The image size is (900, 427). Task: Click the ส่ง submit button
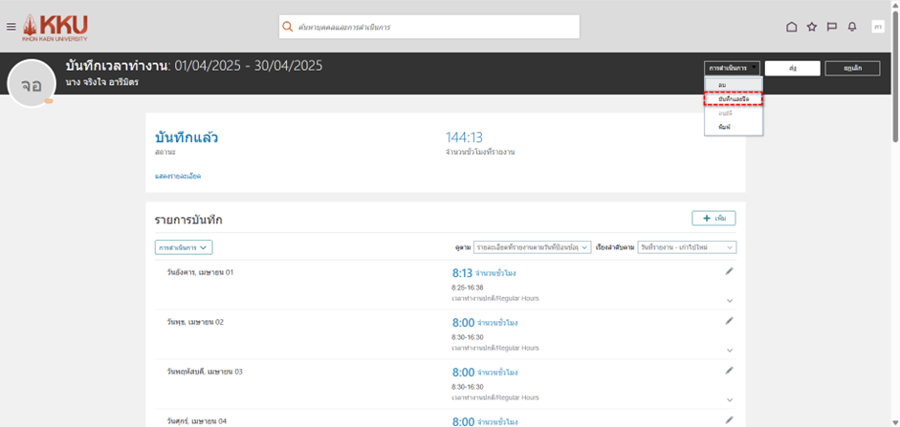[x=793, y=69]
